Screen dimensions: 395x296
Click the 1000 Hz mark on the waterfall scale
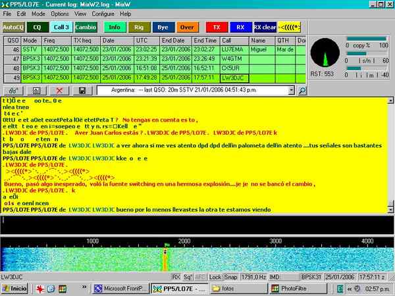tap(92, 241)
